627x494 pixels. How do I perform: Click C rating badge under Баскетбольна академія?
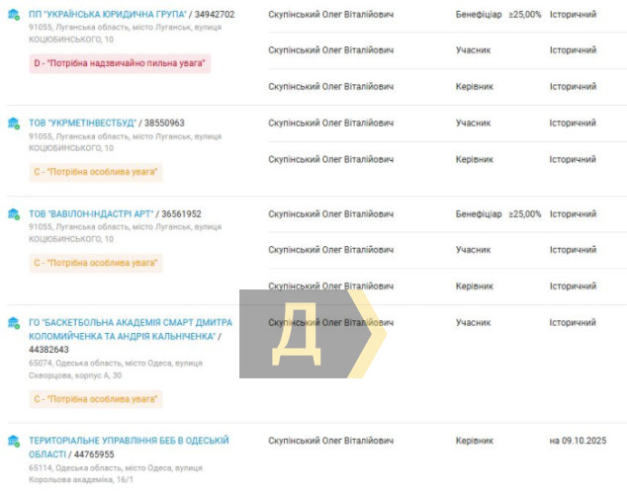(x=95, y=399)
